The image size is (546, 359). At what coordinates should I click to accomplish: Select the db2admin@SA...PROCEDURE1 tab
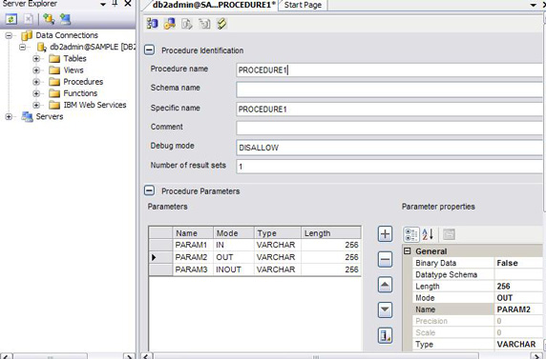click(214, 5)
